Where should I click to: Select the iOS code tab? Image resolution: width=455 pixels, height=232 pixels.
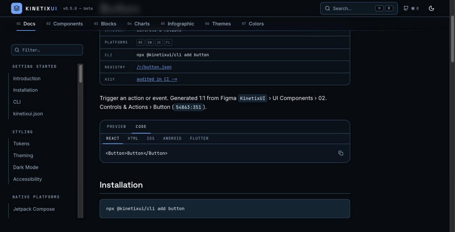coord(151,138)
